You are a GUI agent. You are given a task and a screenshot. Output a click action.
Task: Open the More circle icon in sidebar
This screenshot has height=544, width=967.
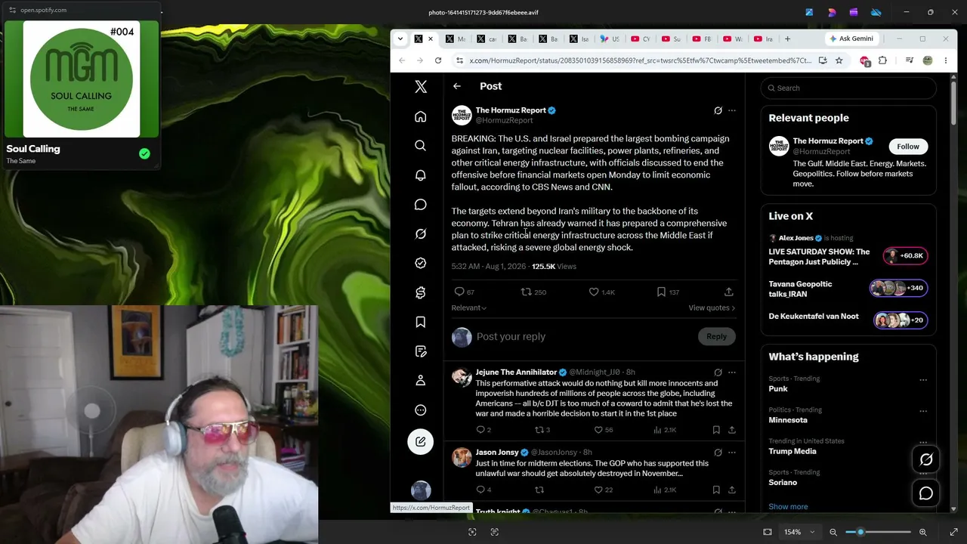421,410
